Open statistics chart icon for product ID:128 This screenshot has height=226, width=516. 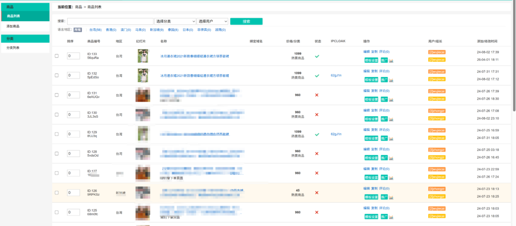point(391,158)
